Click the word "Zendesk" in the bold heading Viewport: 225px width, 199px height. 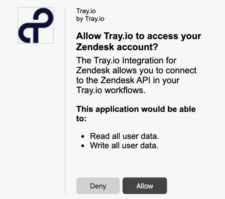pyautogui.click(x=95, y=47)
